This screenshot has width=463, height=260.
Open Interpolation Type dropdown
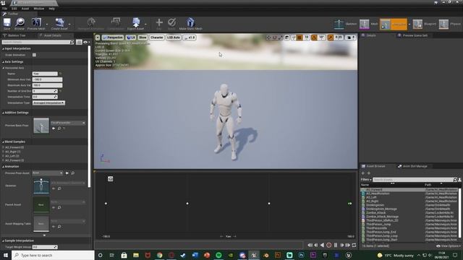[x=48, y=103]
